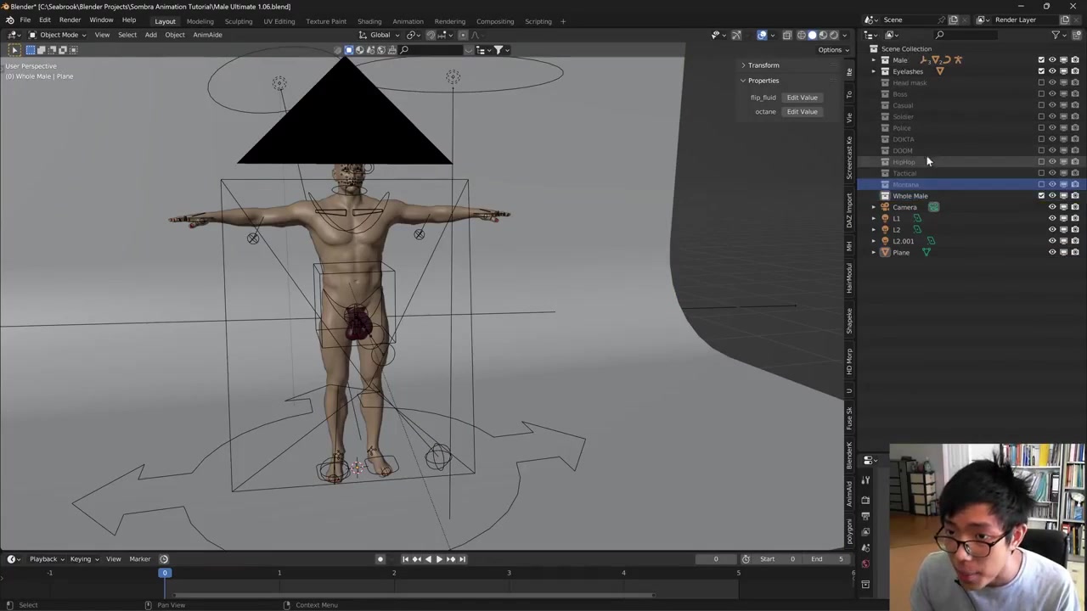Click the outliner filter funnel icon
Screen dimensions: 1087x611
(1056, 35)
